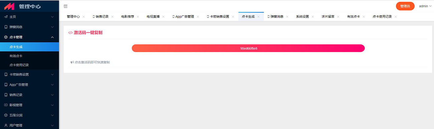Click the 点击激活码即可快速复制 hint text
The height and width of the screenshot is (129, 434).
92,62
